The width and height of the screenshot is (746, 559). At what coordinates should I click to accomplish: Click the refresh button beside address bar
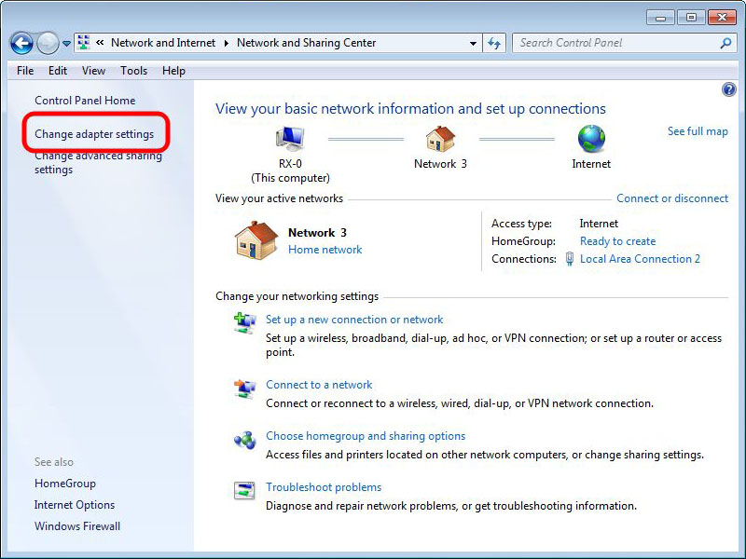tap(494, 43)
